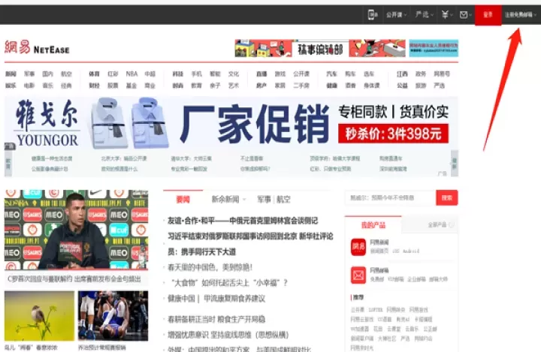
Task: Open the C罗首次回应 caption link
Action: pyautogui.click(x=74, y=278)
